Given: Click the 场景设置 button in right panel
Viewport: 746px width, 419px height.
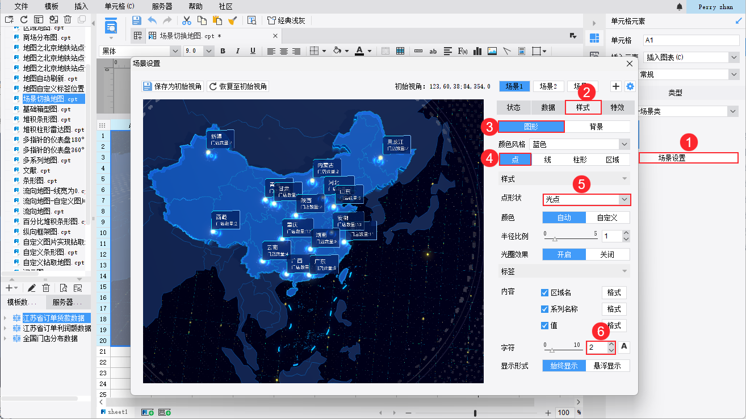Looking at the screenshot, I should (689, 158).
